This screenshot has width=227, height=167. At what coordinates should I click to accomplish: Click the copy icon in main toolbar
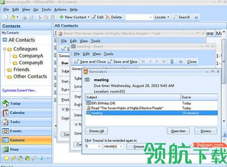point(46,17)
